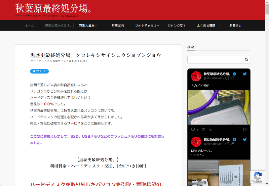Click the reCAPTCHA badge
The width and height of the screenshot is (269, 186).
tap(258, 177)
